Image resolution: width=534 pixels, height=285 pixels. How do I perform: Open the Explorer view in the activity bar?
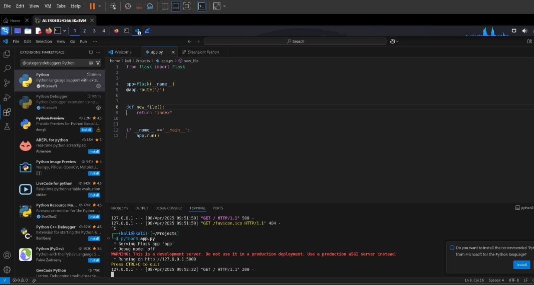(x=7, y=53)
